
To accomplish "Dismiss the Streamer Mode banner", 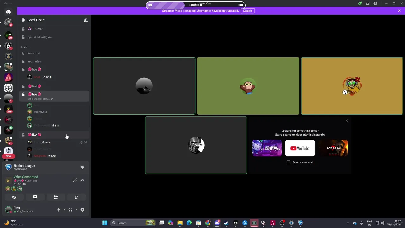I will 399,11.
